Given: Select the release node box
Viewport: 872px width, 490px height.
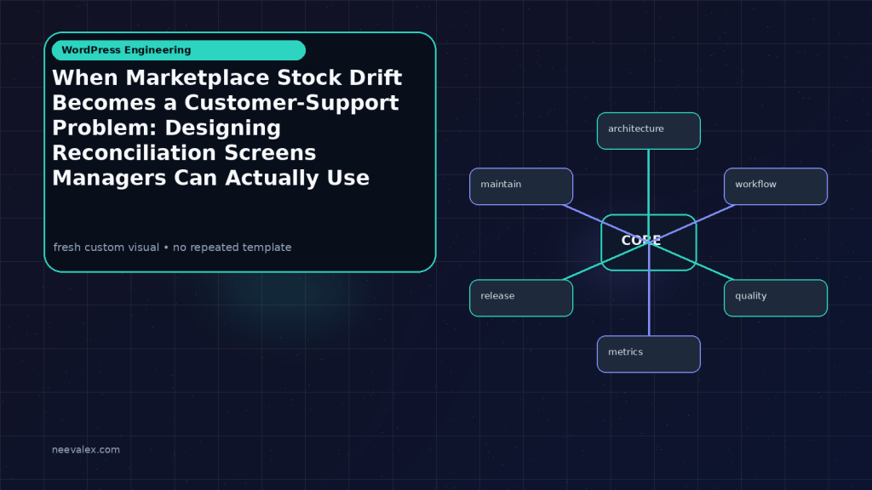Looking at the screenshot, I should [521, 299].
